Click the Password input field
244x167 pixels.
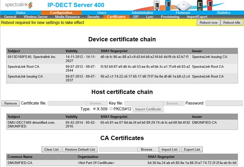[224, 103]
